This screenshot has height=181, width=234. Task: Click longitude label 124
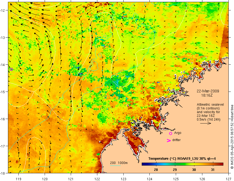pyautogui.click(x=150, y=179)
